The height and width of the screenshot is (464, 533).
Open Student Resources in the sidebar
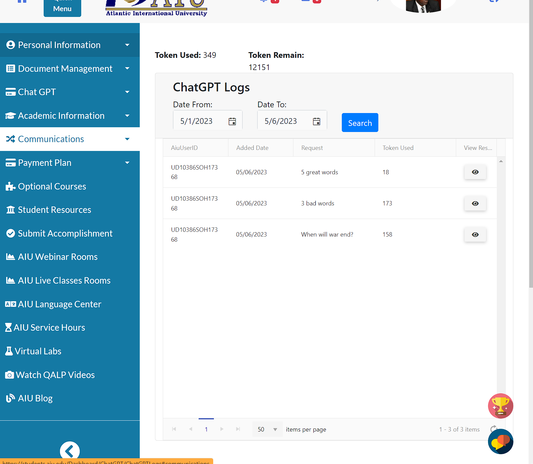[x=54, y=210]
